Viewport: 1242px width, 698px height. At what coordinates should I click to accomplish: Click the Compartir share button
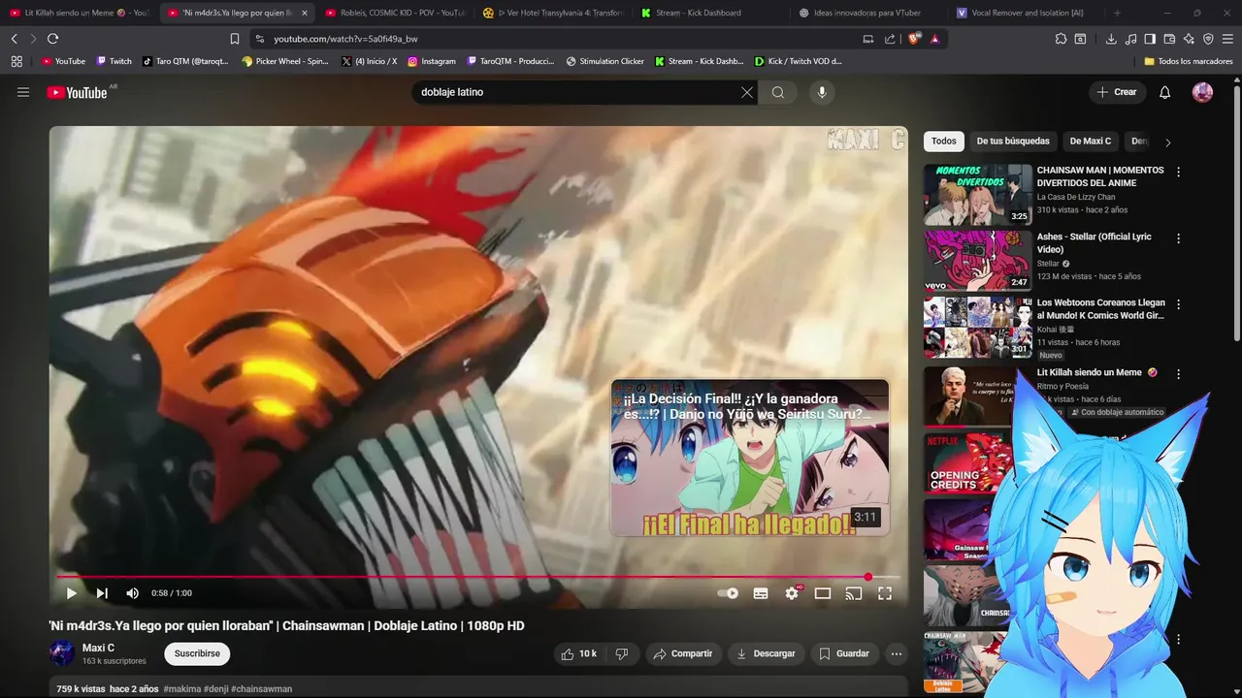[x=682, y=653]
